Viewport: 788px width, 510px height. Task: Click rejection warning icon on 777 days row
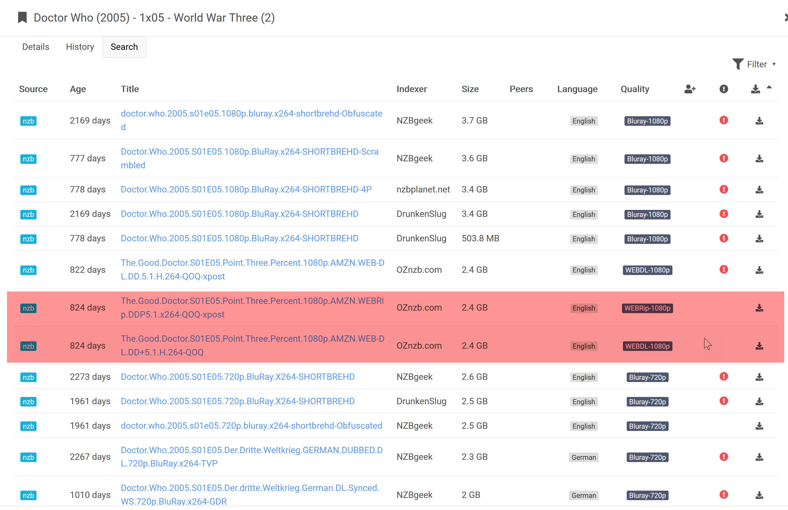tap(724, 158)
